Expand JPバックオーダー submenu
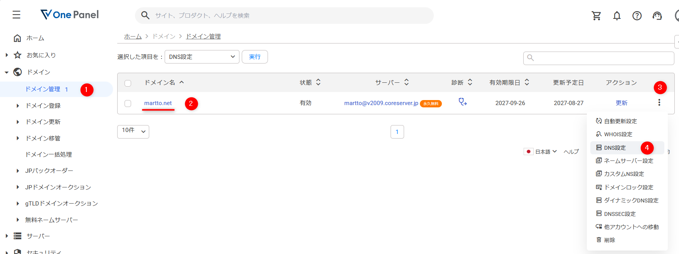 pyautogui.click(x=18, y=170)
